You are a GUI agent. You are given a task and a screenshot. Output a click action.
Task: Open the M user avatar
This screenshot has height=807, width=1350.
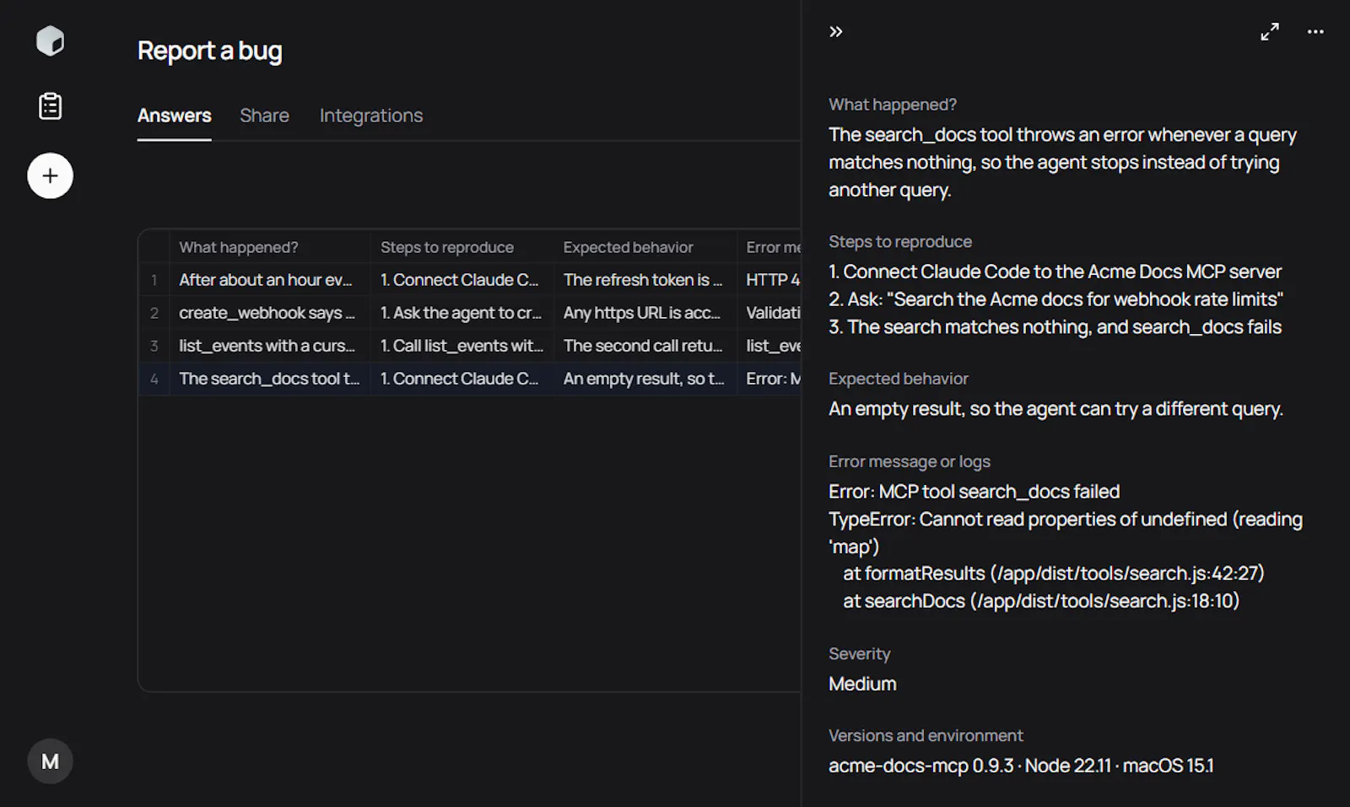(x=50, y=761)
